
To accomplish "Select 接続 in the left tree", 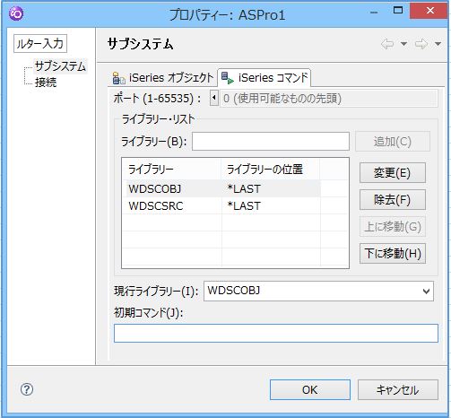I will pos(46,83).
